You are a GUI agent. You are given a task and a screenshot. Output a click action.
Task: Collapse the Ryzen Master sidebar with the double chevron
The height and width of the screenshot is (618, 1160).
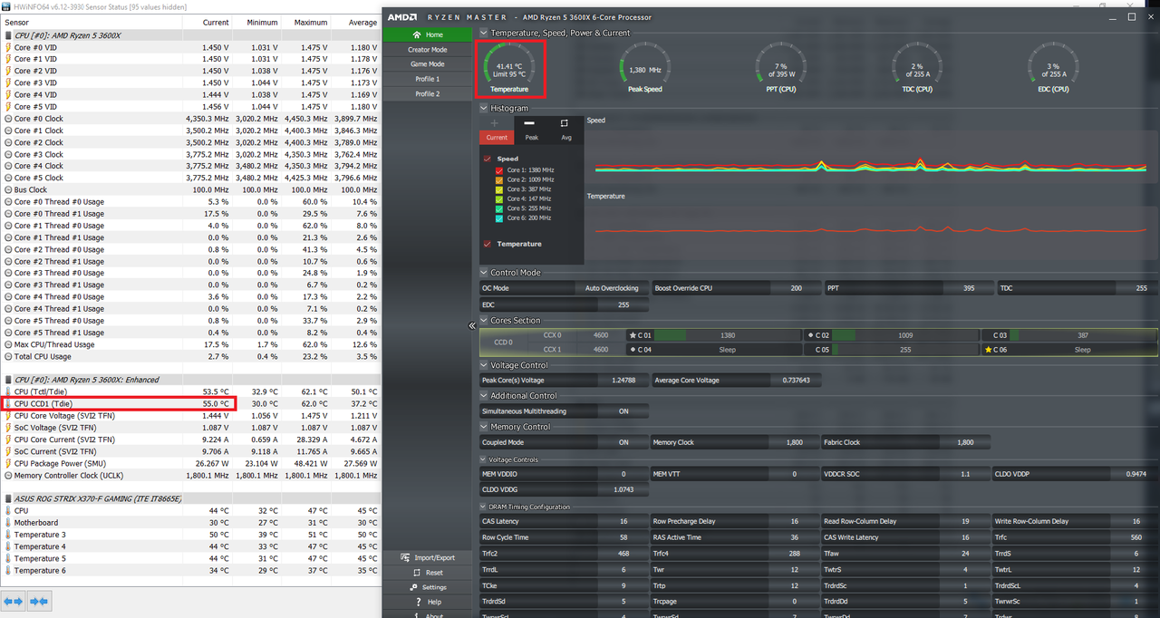472,325
